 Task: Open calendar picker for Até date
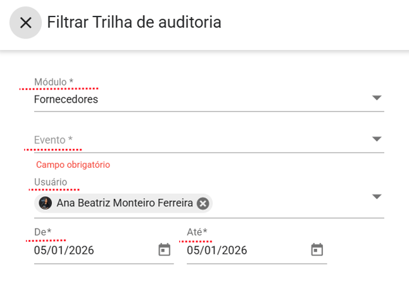(x=317, y=250)
